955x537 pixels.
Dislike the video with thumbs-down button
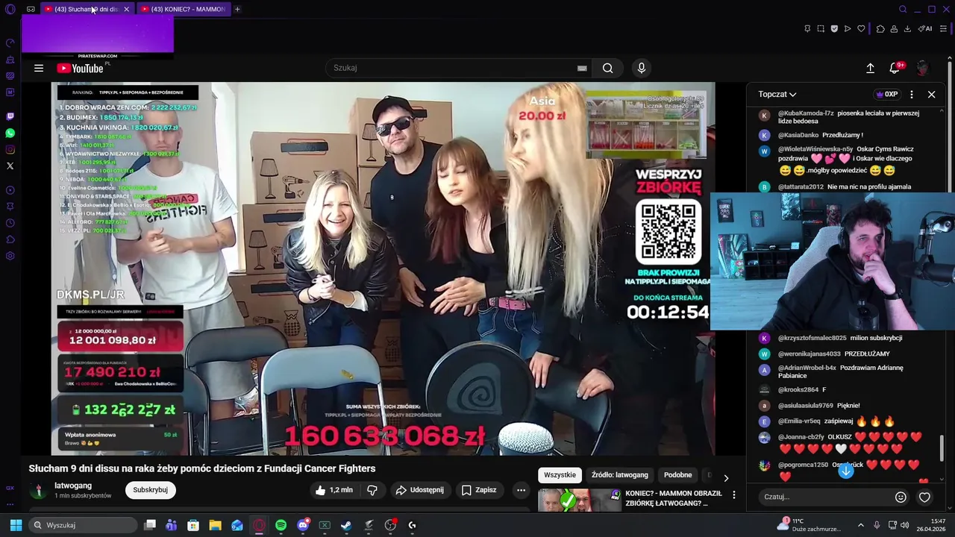click(372, 490)
